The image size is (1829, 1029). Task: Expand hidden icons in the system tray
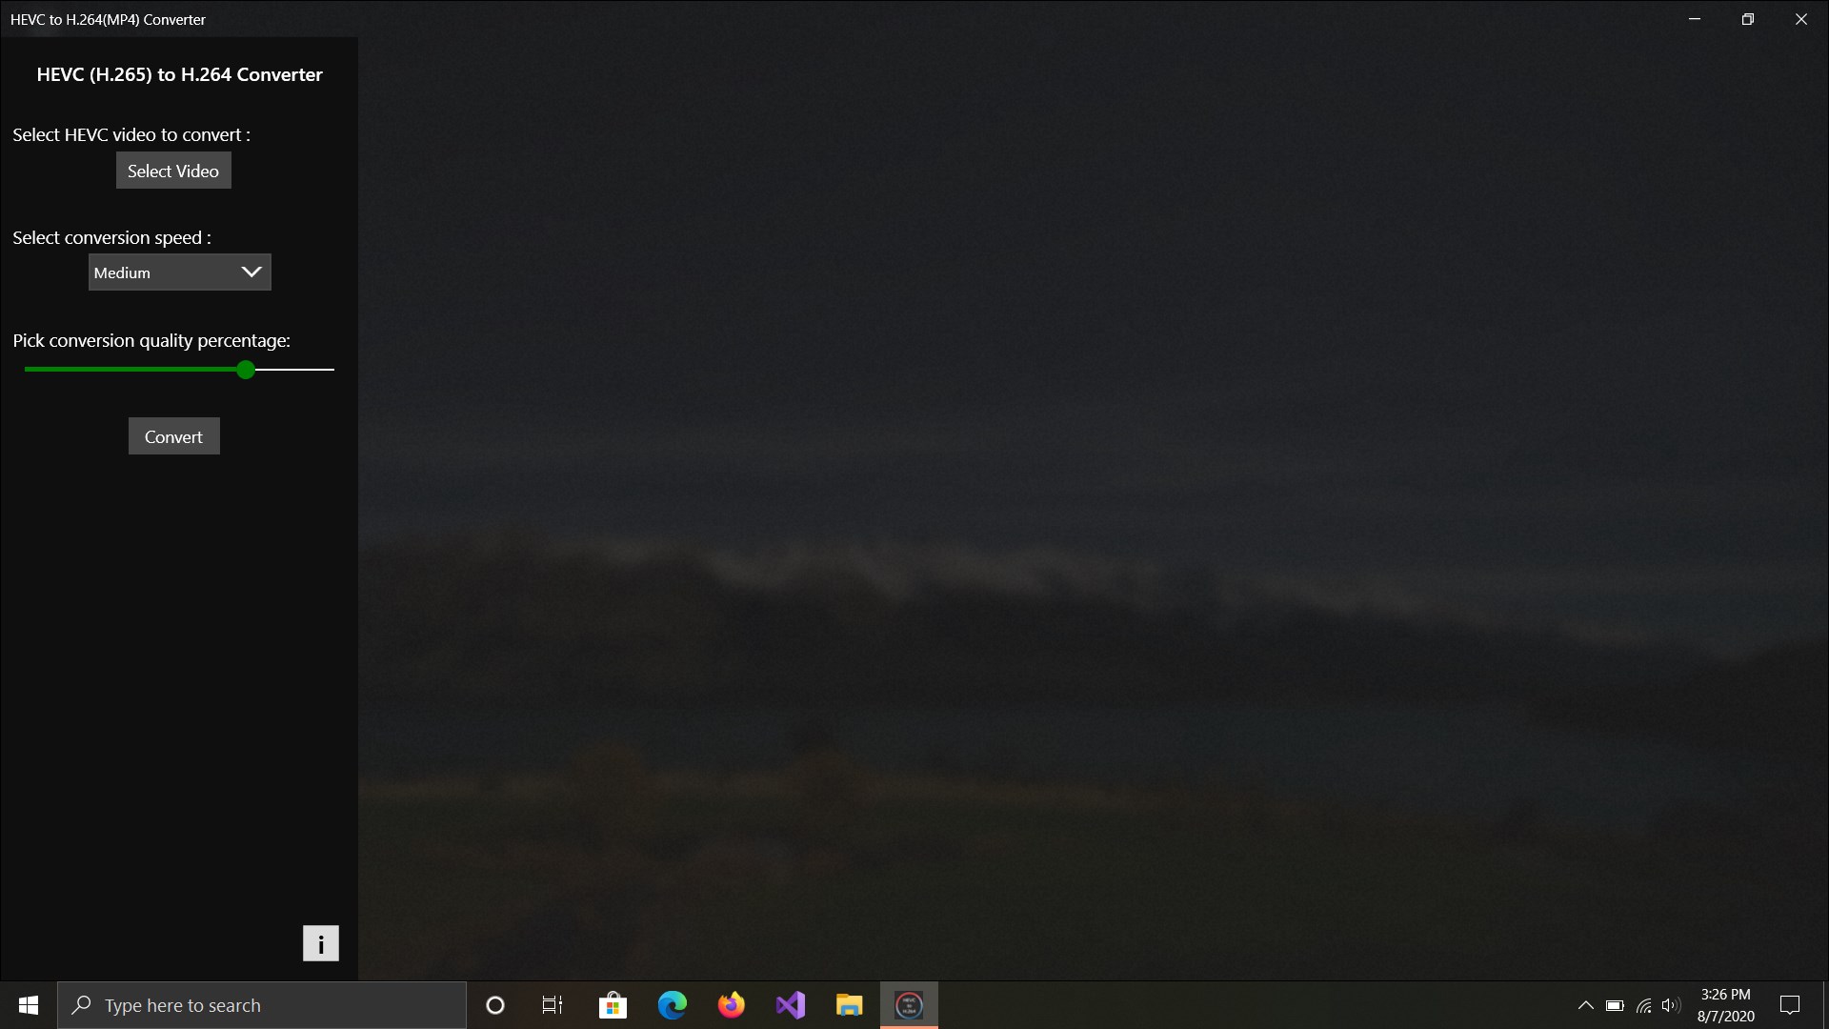[1586, 1005]
